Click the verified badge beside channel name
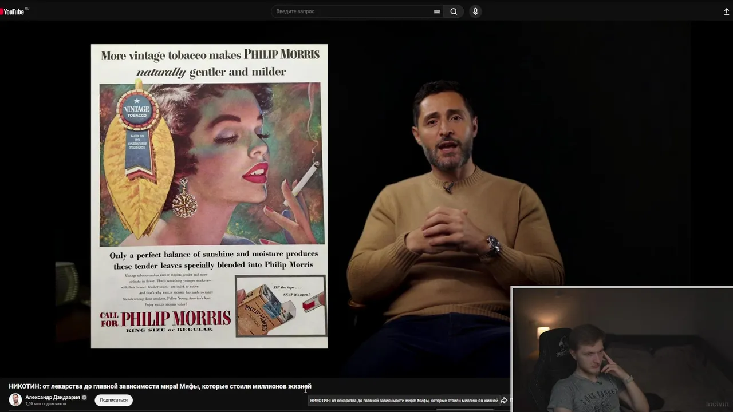This screenshot has width=733, height=412. click(84, 397)
